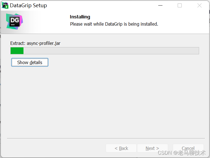The width and height of the screenshot is (210, 158).
Task: Click the Next > button
Action: click(152, 148)
